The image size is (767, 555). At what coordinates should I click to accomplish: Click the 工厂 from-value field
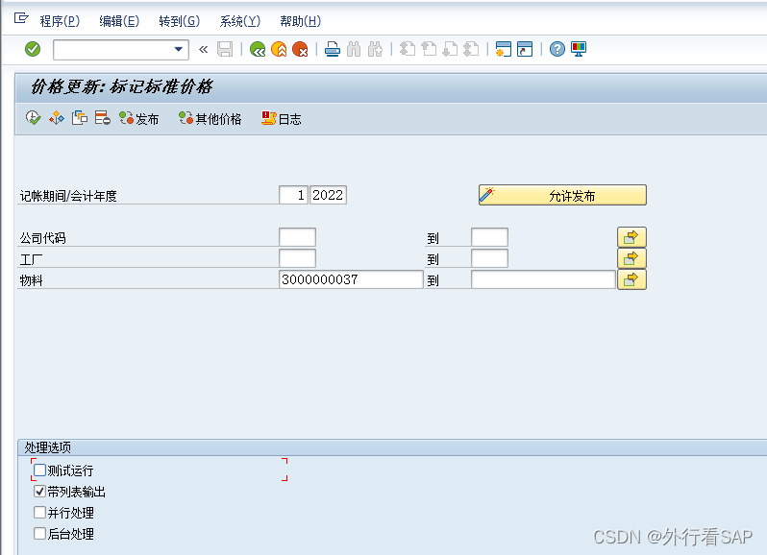(297, 258)
